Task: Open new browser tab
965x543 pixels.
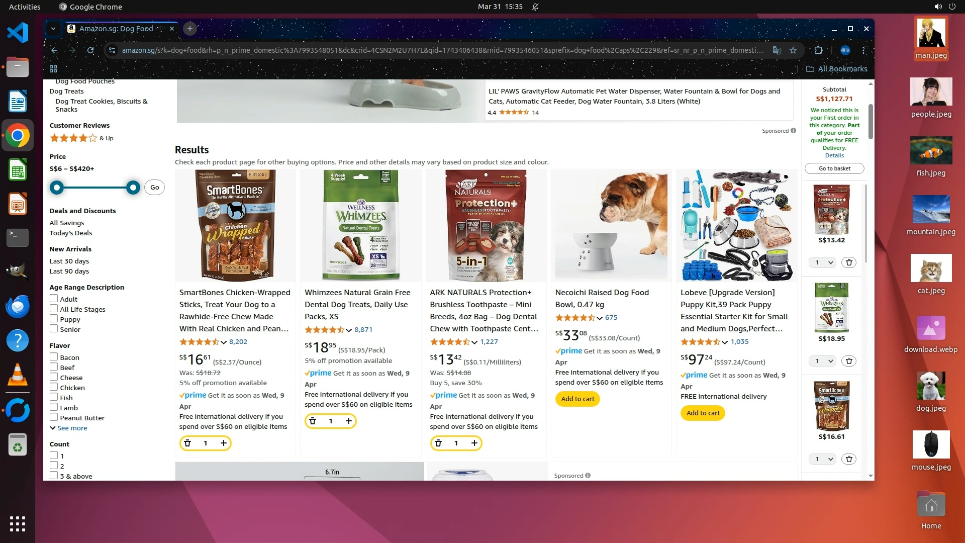Action: point(190,29)
